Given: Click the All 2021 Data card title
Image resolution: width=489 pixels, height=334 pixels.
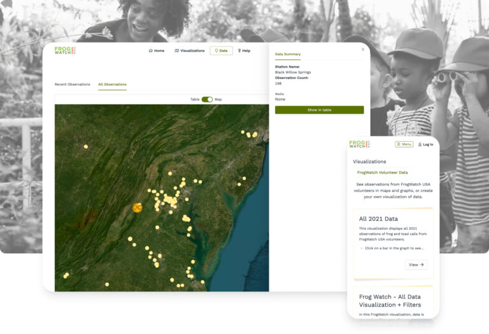Looking at the screenshot, I should coord(378,219).
